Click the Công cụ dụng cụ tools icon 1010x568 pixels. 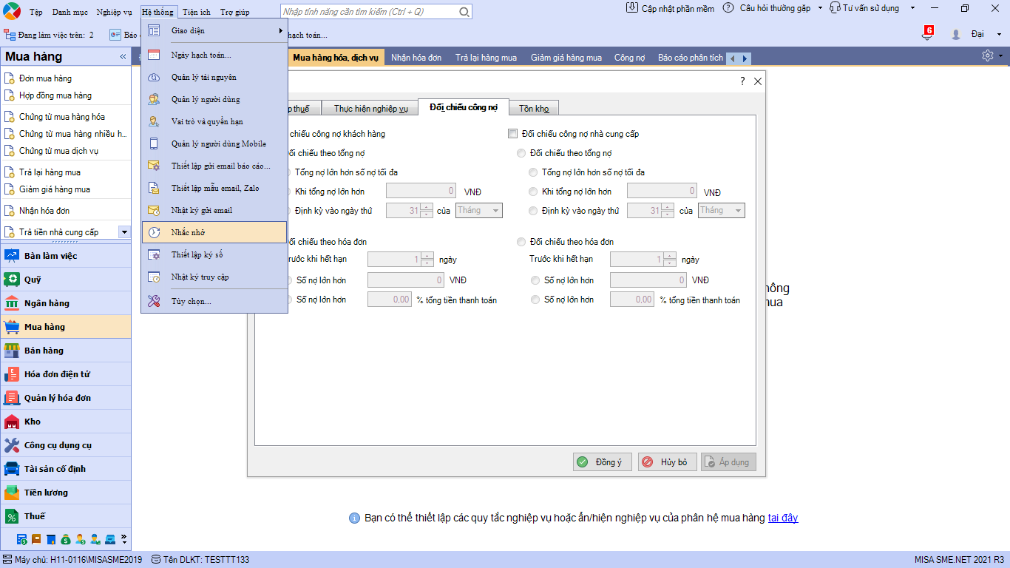coord(12,445)
